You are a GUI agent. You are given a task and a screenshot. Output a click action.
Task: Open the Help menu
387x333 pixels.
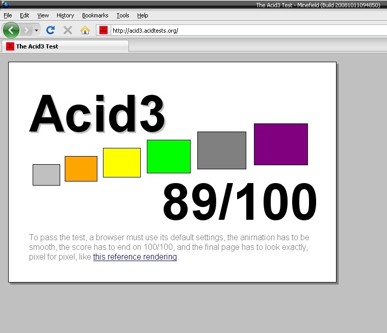click(142, 15)
